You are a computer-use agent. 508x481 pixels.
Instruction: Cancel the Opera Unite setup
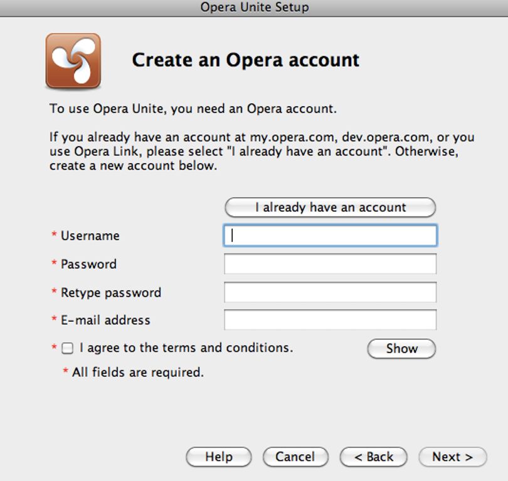coord(295,457)
